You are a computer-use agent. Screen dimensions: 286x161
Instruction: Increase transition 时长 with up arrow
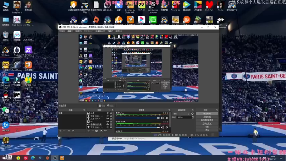pos(193,117)
